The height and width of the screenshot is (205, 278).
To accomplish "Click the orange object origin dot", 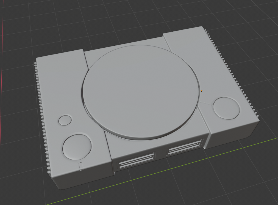I will [x=201, y=91].
